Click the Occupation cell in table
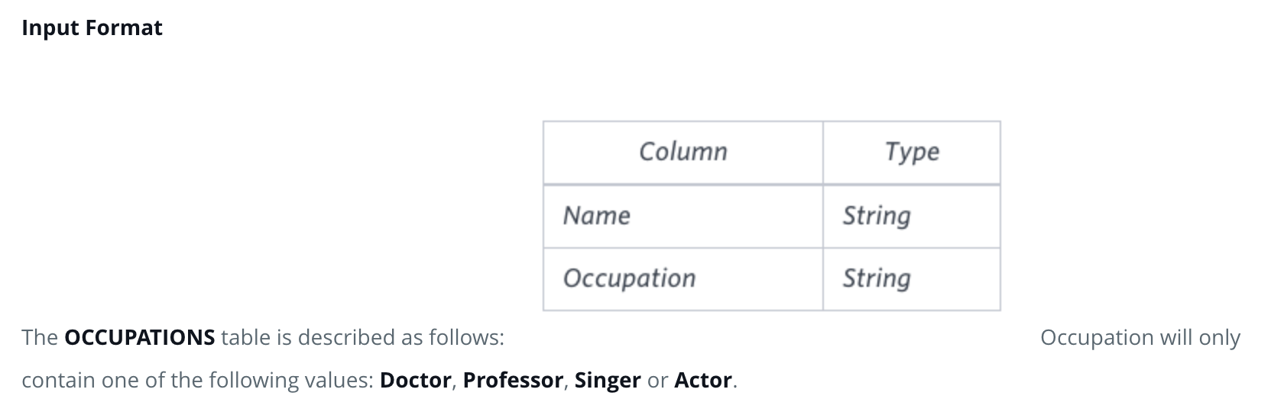The width and height of the screenshot is (1284, 415). pos(683,278)
